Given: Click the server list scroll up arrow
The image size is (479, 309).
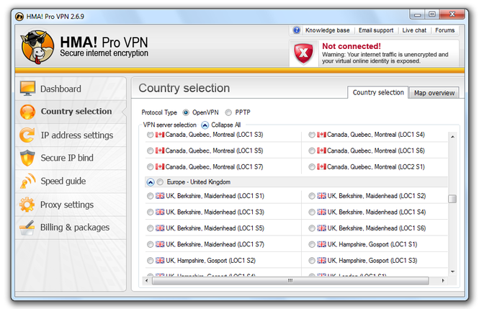Looking at the screenshot, I should click(x=452, y=136).
